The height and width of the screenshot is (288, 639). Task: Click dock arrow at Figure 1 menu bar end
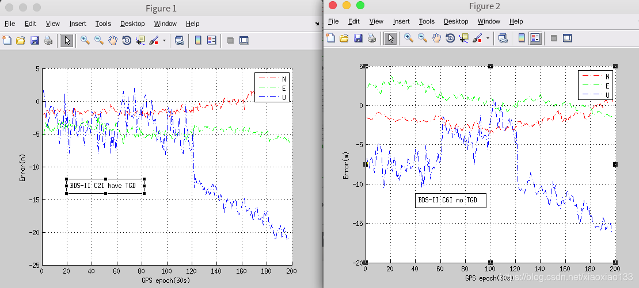point(317,24)
